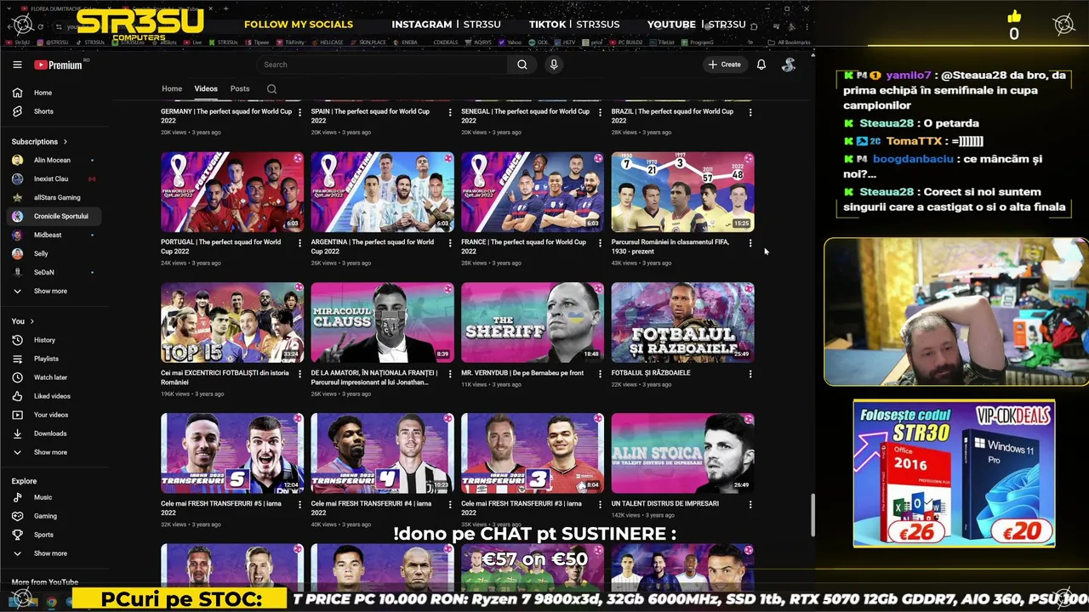Image resolution: width=1089 pixels, height=612 pixels.
Task: Open options for PORTUGAL perfect squad video
Action: [299, 243]
